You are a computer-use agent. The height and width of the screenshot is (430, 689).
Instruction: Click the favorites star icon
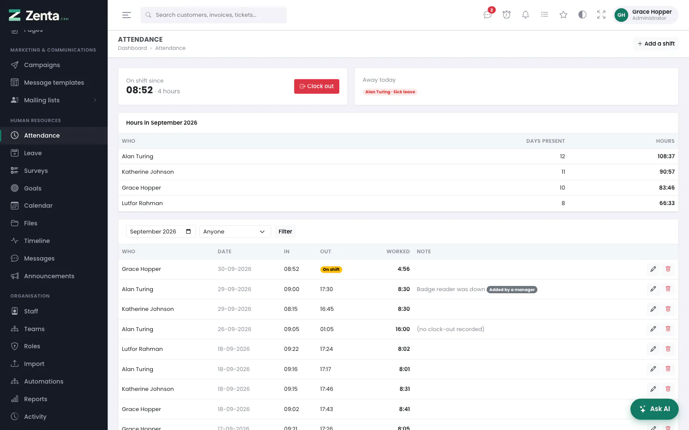coord(564,15)
